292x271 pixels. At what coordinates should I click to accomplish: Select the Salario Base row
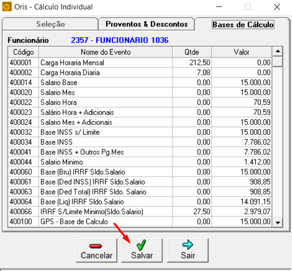click(140, 82)
